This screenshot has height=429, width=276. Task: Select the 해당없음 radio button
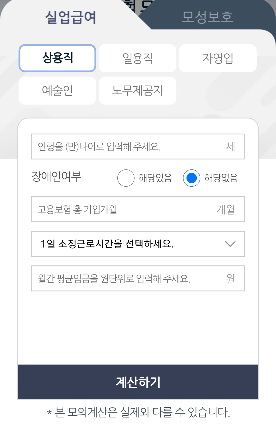click(x=191, y=178)
